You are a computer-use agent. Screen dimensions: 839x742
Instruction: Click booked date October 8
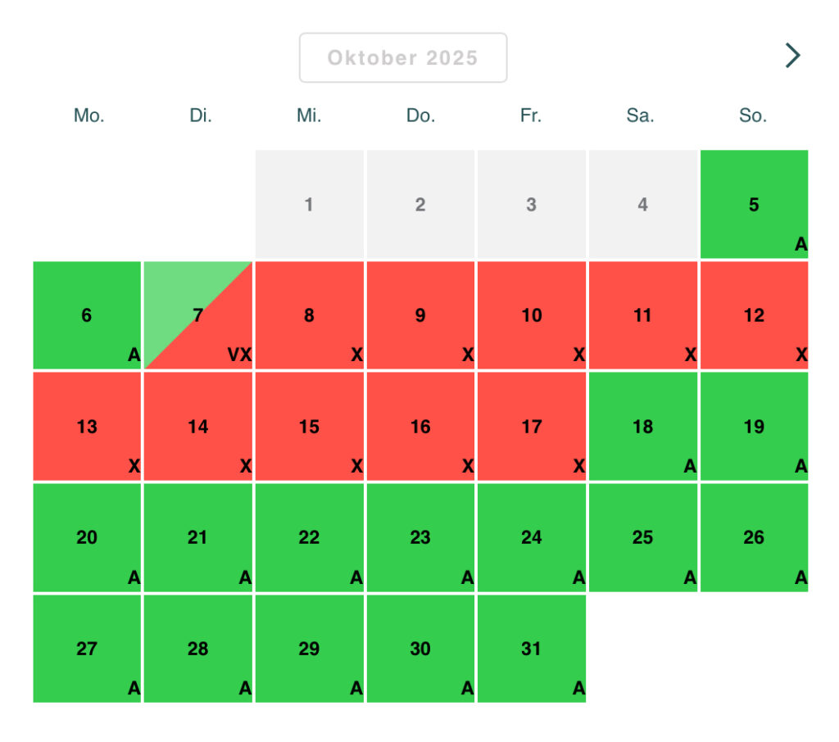click(x=309, y=315)
